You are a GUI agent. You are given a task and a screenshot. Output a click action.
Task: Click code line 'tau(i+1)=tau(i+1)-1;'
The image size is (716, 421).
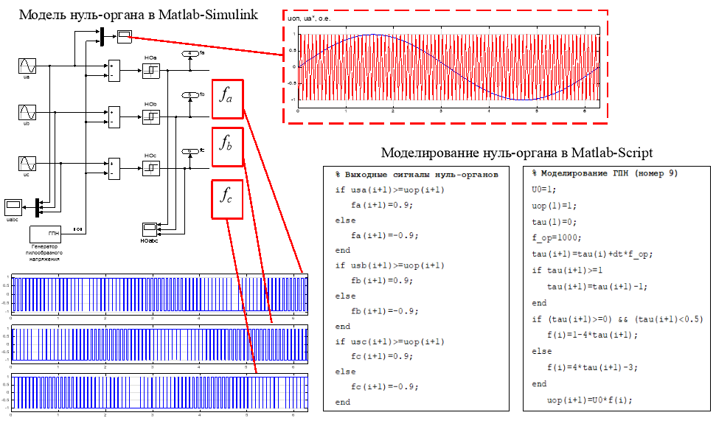tap(597, 287)
